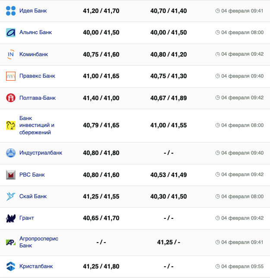Click the yellow Банк инвестиций и сбережений logo
This screenshot has width=270, height=278.
pos(11,125)
